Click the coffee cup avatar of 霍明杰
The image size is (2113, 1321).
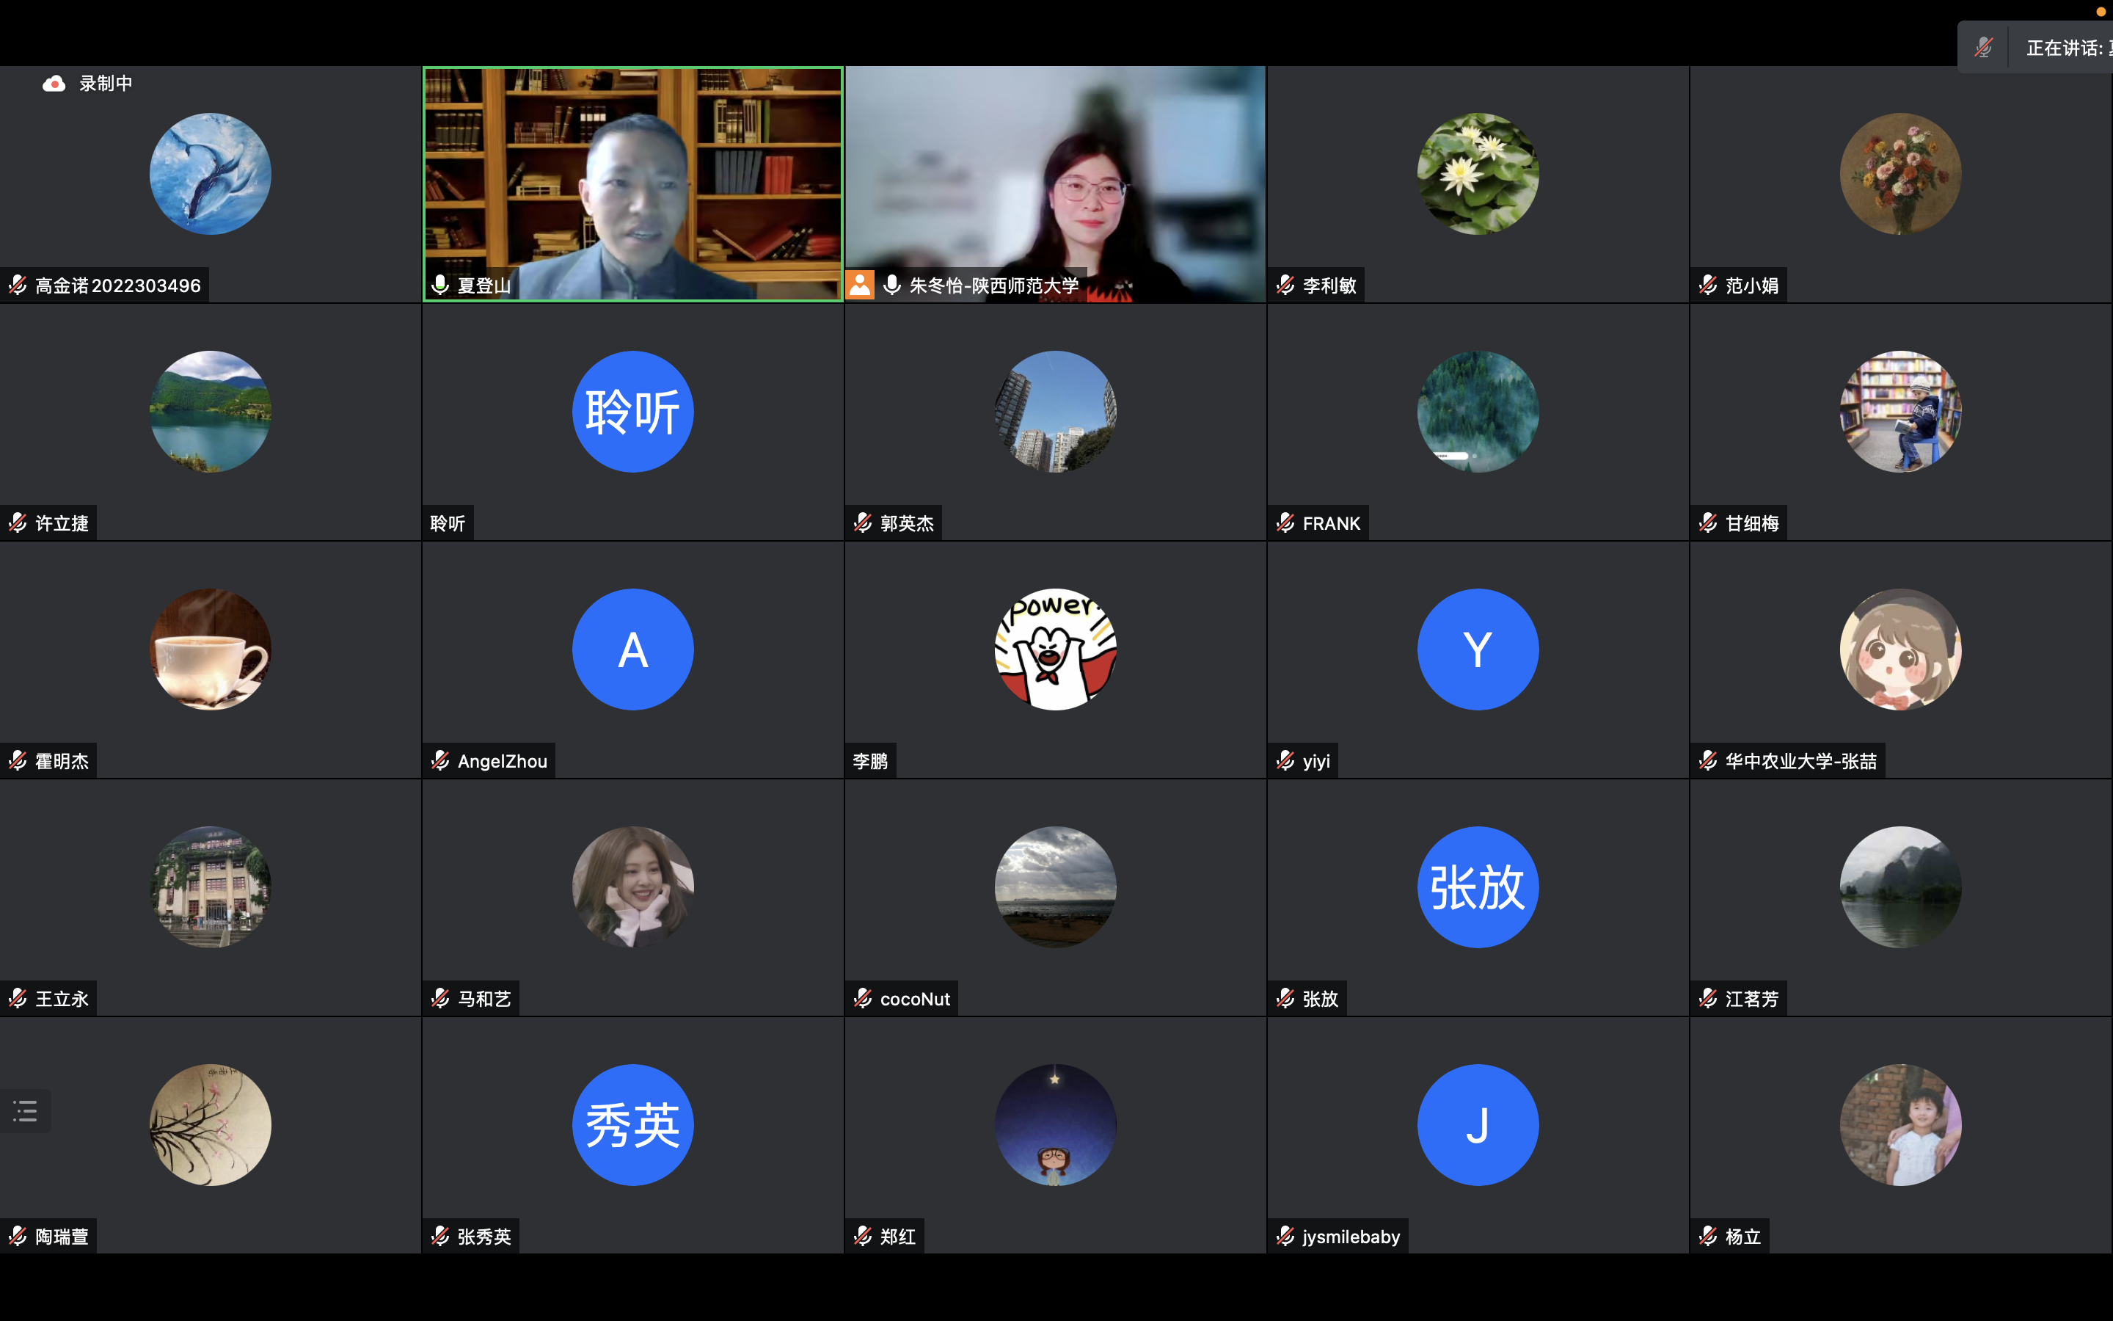click(211, 649)
